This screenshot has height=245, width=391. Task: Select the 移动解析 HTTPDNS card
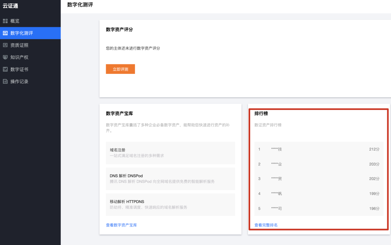coord(170,204)
